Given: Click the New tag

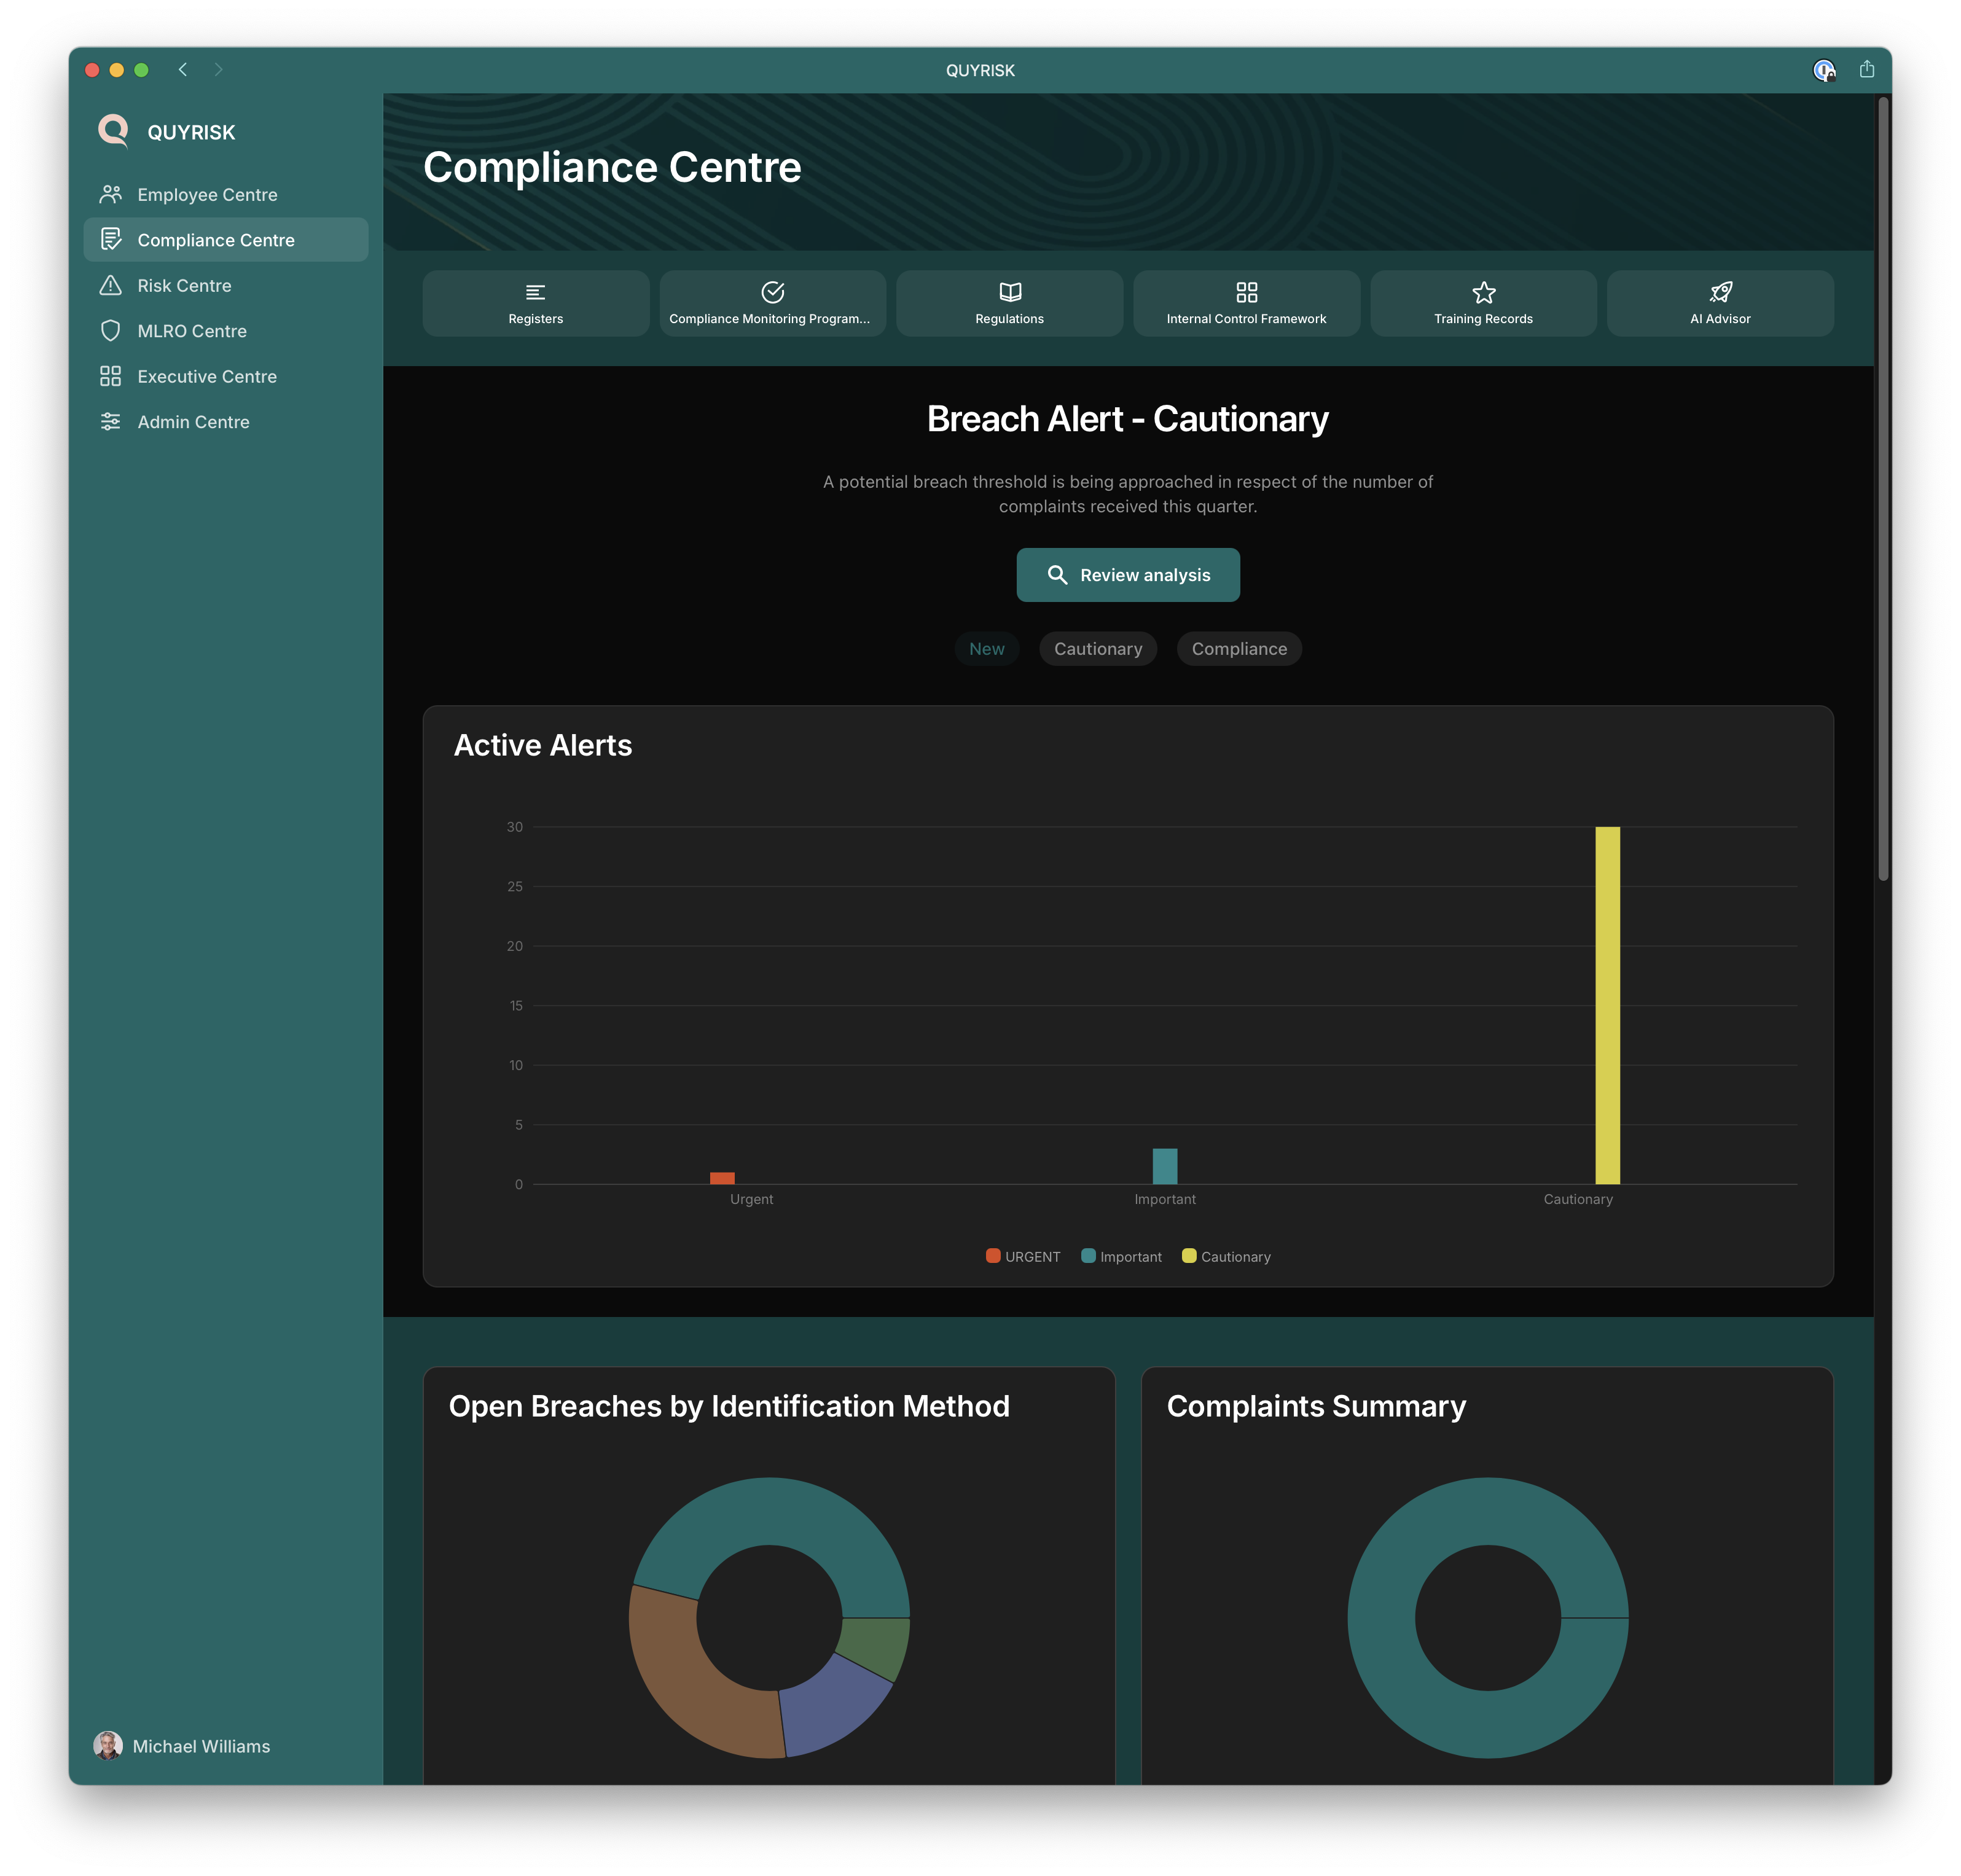Looking at the screenshot, I should tap(986, 648).
